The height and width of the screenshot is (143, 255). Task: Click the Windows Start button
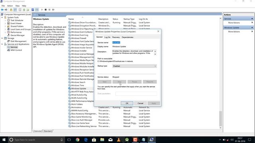point(4,139)
